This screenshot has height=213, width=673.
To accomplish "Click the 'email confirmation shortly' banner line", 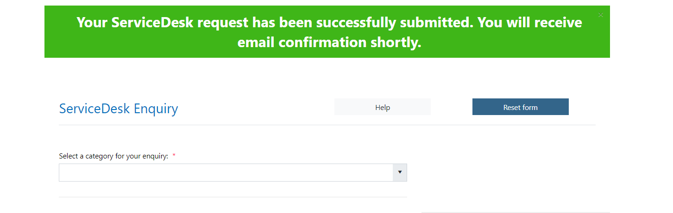I will (329, 42).
